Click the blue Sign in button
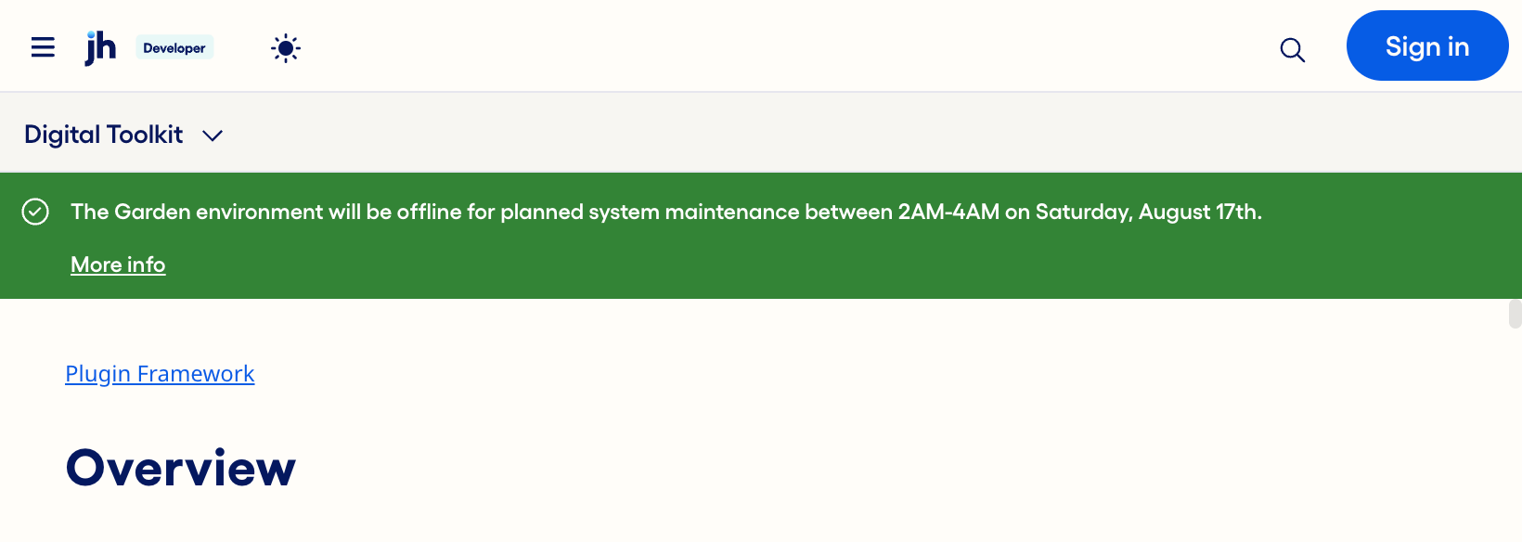 click(1426, 46)
